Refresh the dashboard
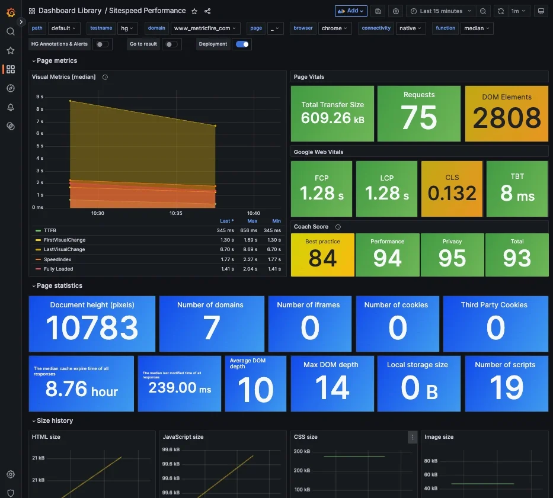 pos(500,11)
